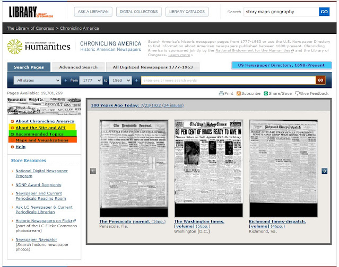Open All Digitized Newspapers 1777-1963 tab
The width and height of the screenshot is (339, 267).
tap(153, 67)
